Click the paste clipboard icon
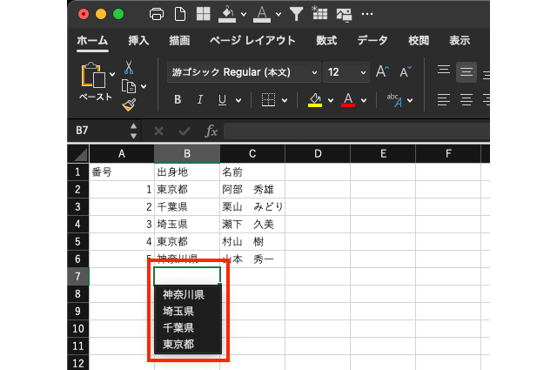 [93, 77]
